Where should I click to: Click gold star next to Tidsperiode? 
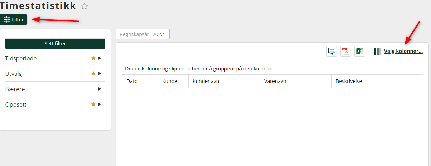click(x=93, y=58)
